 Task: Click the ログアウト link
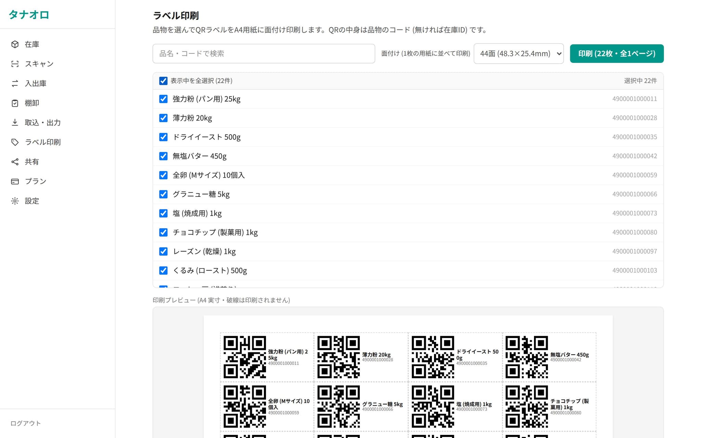tap(26, 423)
